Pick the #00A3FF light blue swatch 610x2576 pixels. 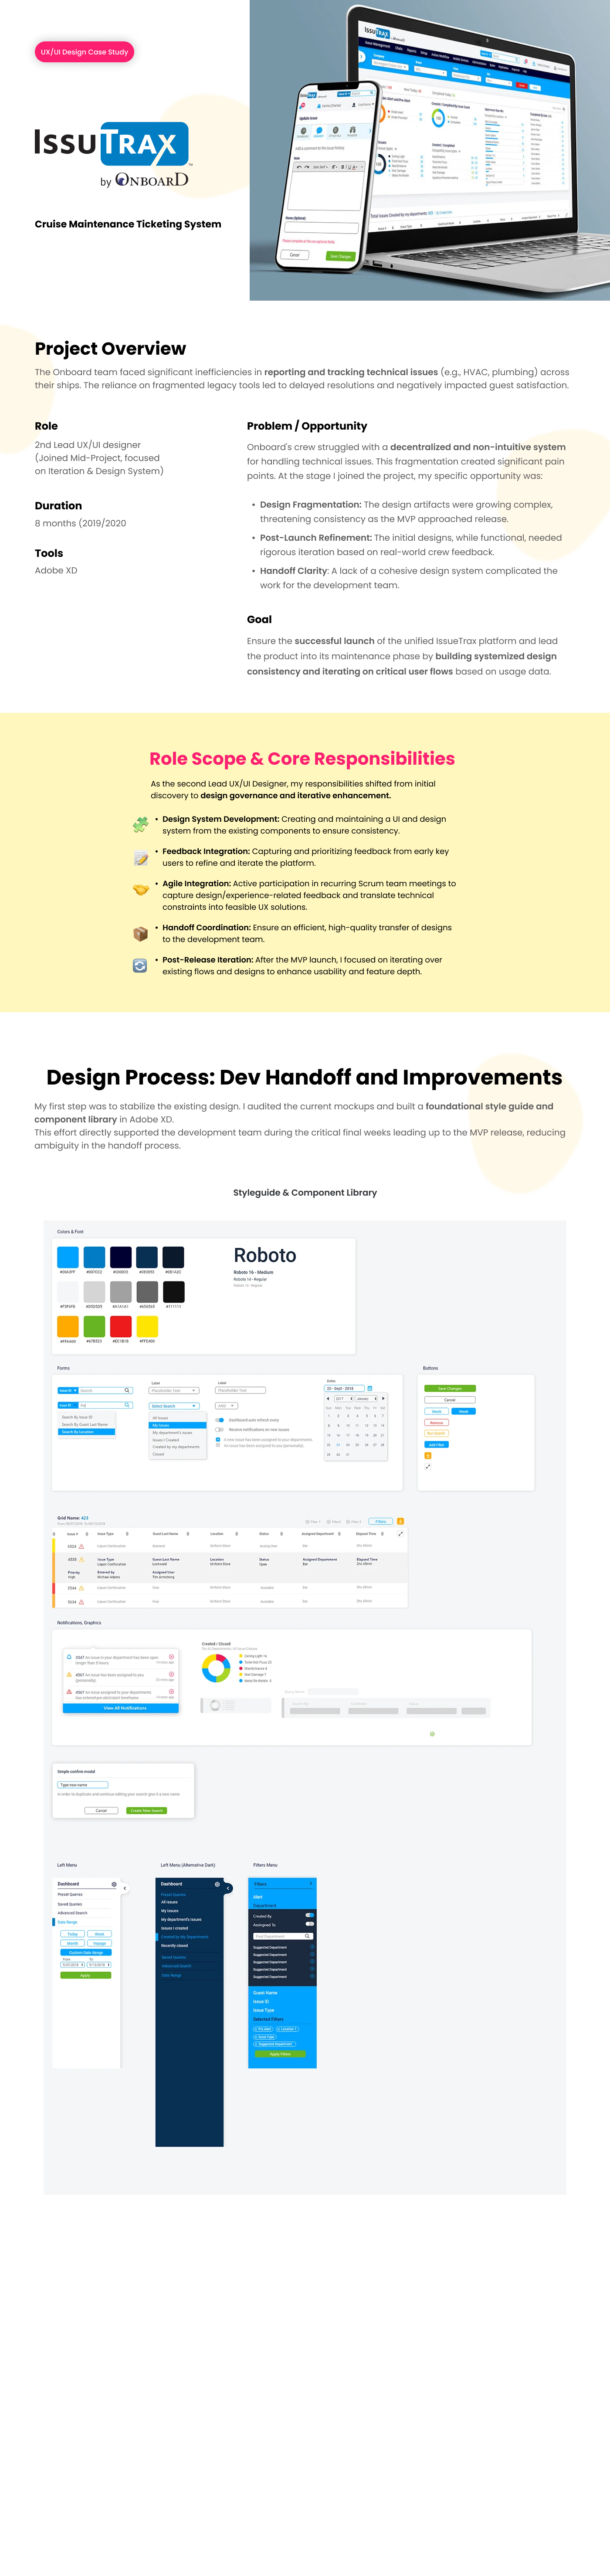pyautogui.click(x=68, y=1257)
